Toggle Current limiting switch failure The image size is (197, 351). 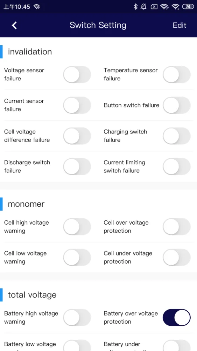pyautogui.click(x=177, y=166)
